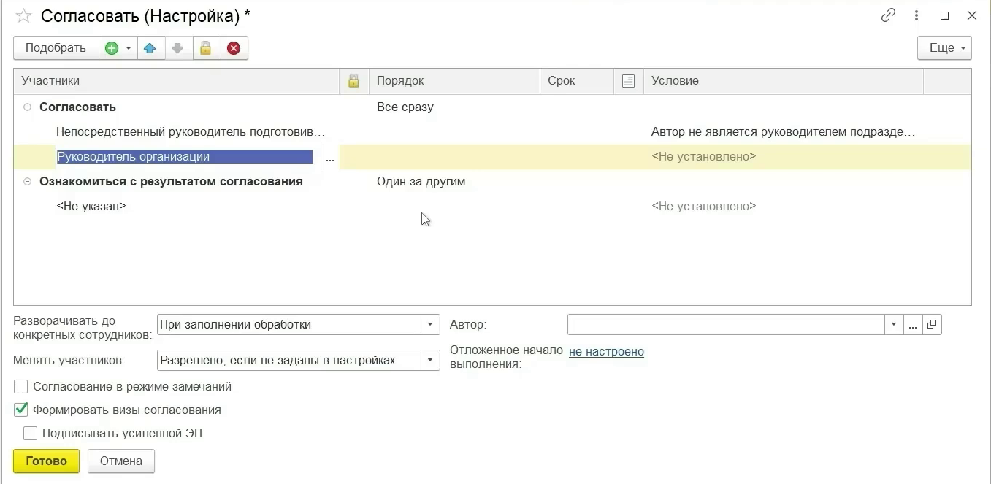Enable Согласование в режиме замечаний checkbox
Image resolution: width=991 pixels, height=484 pixels.
[x=21, y=387]
